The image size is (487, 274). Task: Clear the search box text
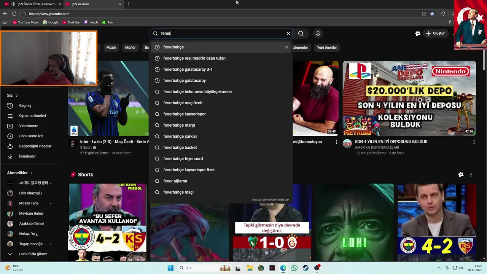point(288,33)
